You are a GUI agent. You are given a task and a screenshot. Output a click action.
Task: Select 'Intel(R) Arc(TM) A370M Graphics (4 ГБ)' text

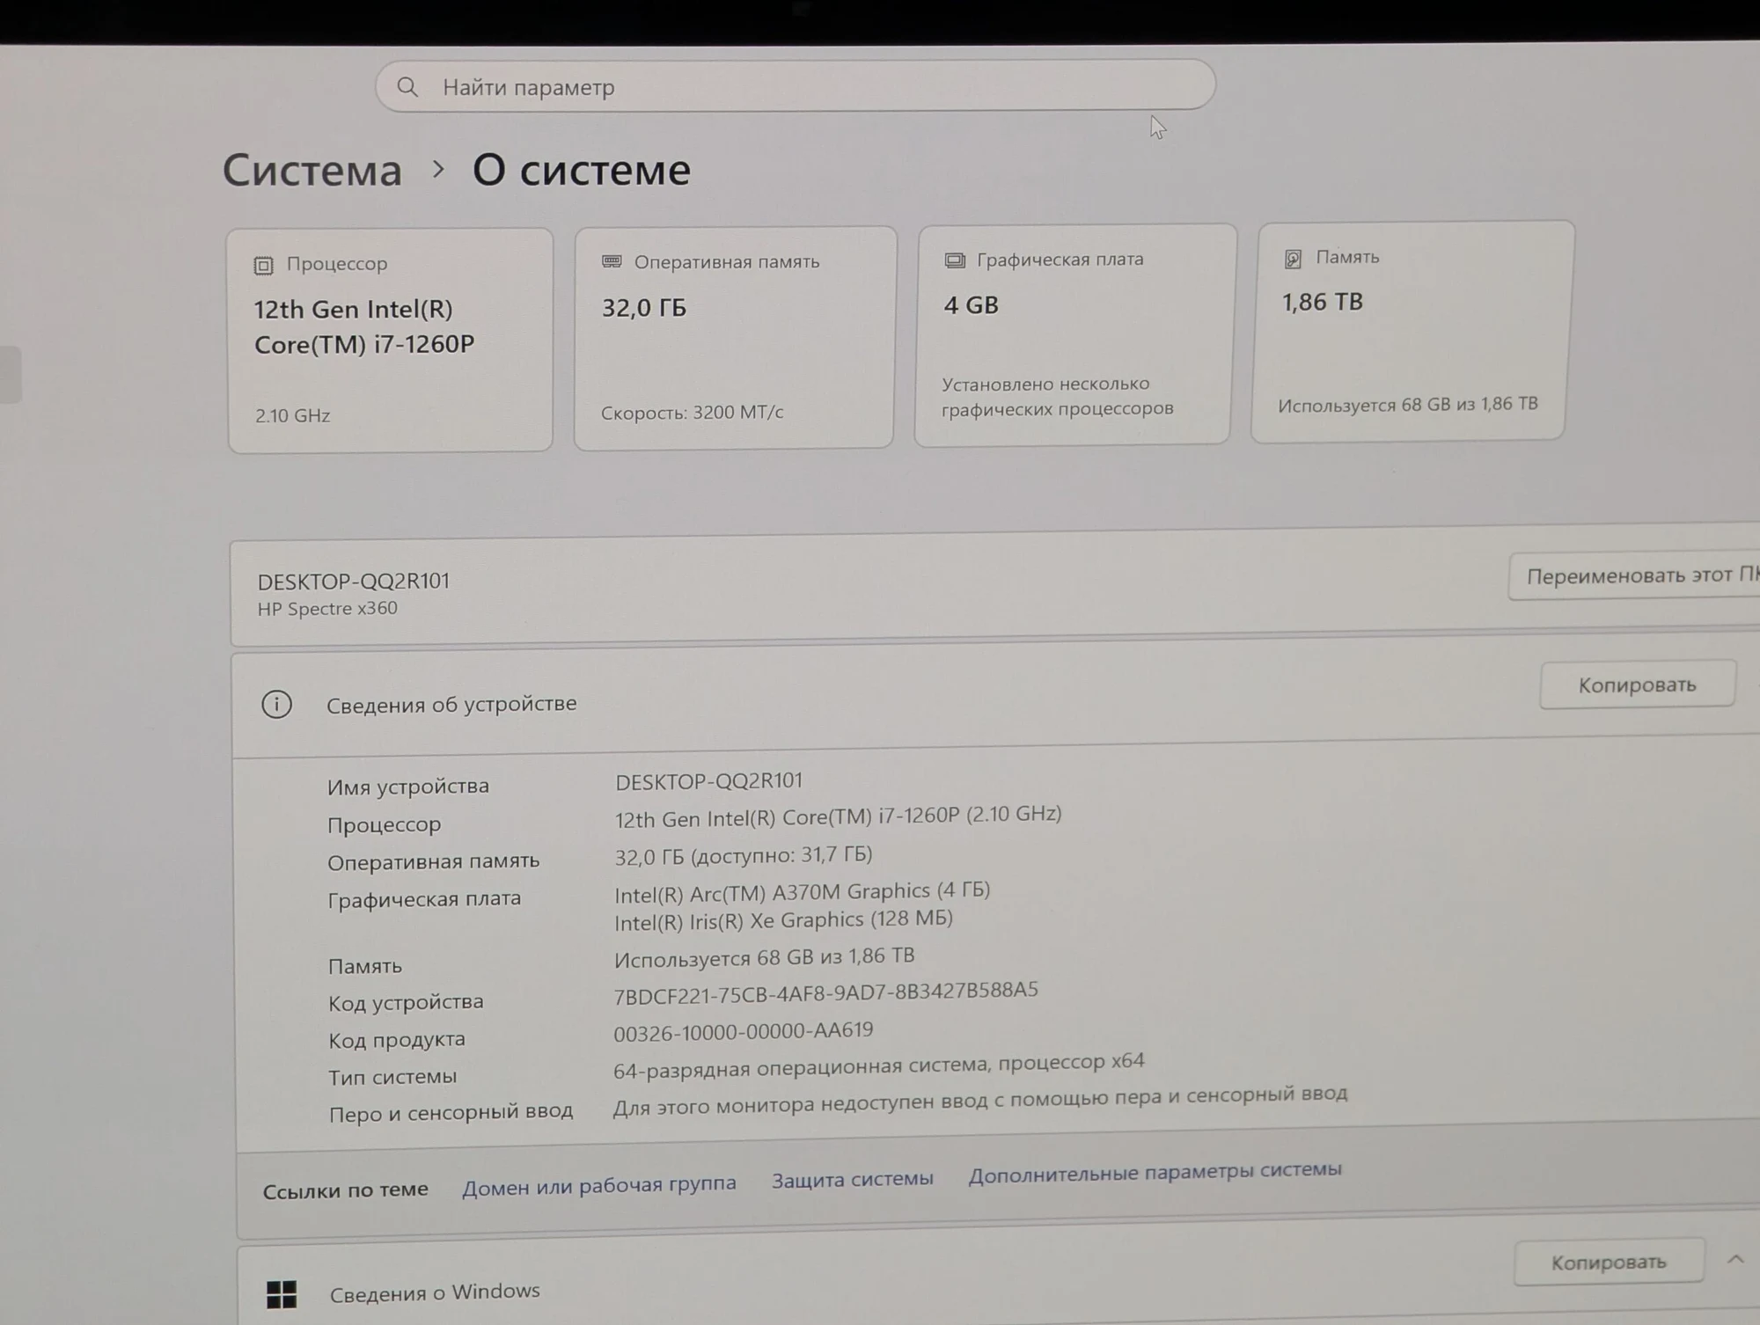pos(802,892)
